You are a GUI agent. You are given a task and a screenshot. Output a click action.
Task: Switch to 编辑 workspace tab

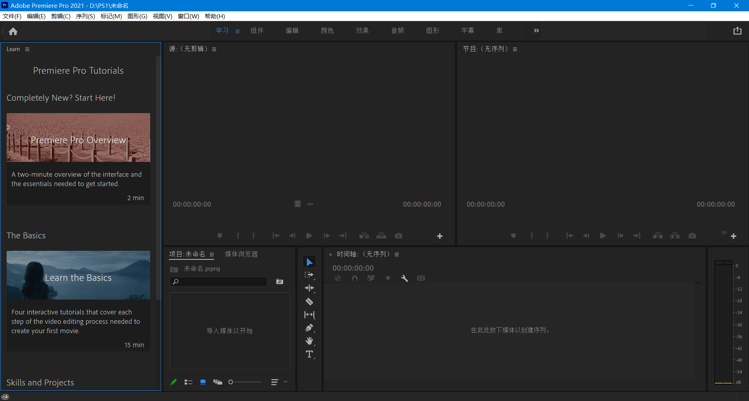292,30
